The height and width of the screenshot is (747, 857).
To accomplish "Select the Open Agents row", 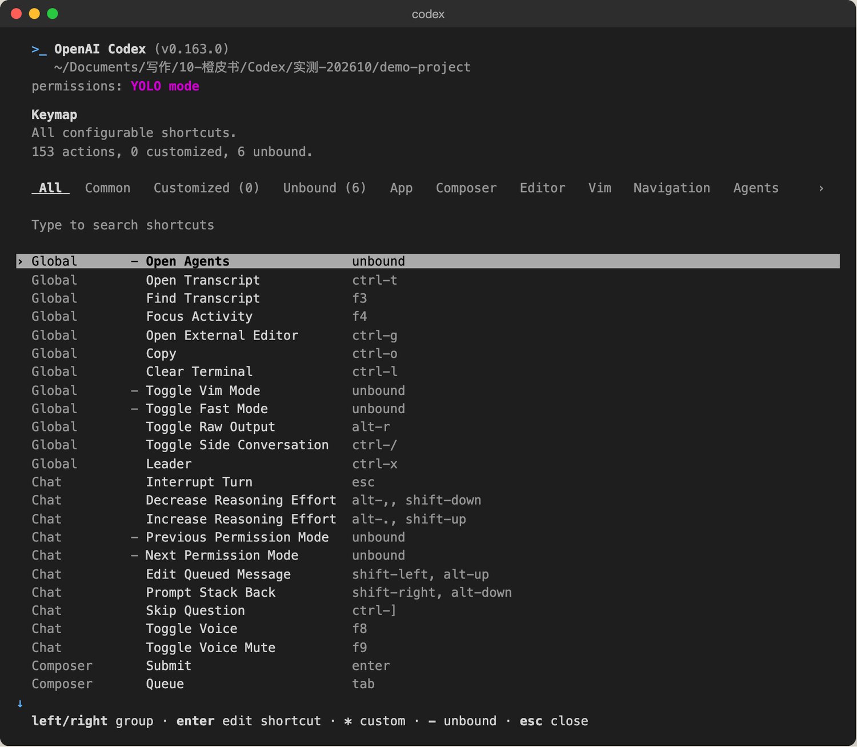I will click(x=428, y=261).
